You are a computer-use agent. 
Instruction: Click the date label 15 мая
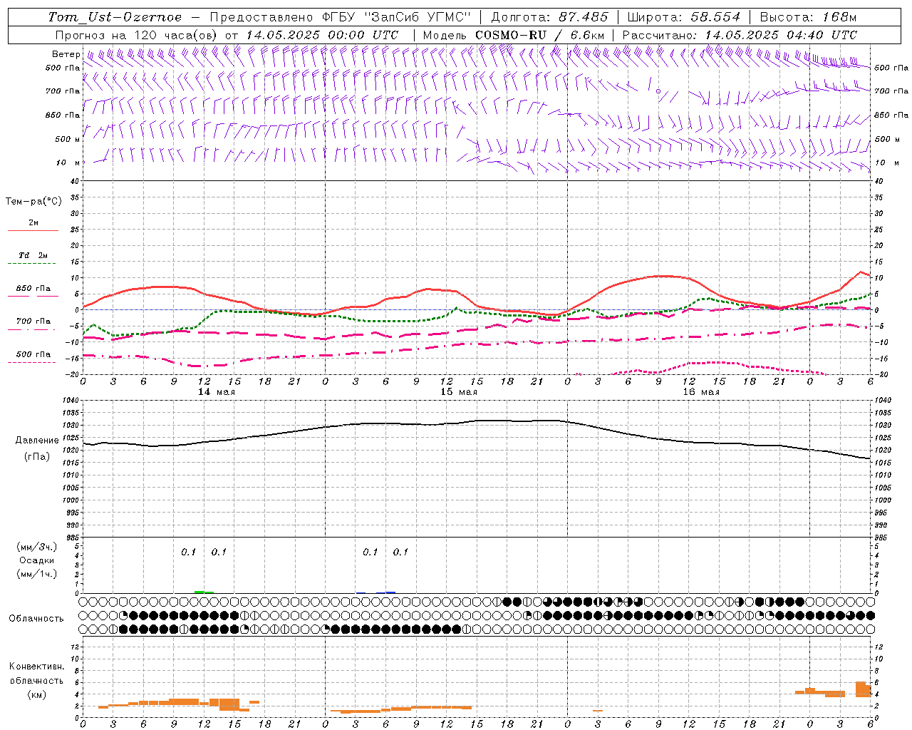pos(458,392)
